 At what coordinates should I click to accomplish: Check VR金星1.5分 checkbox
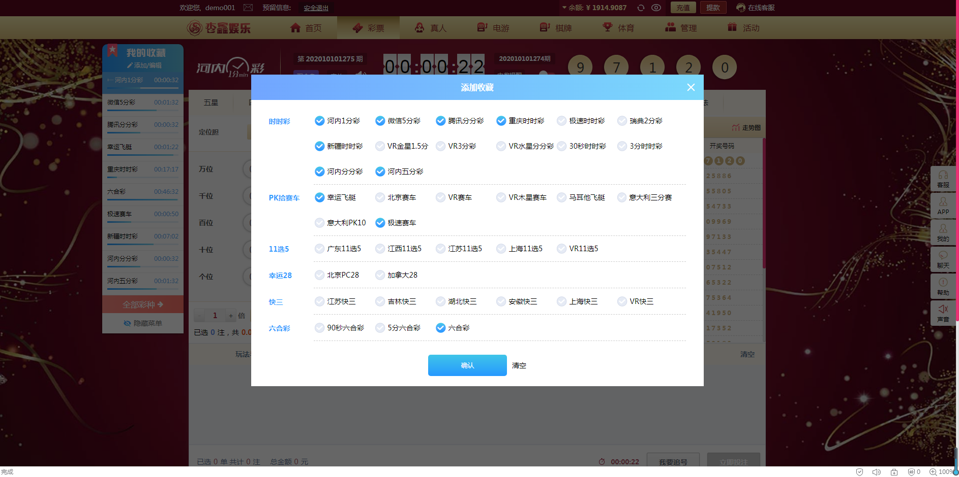(380, 146)
